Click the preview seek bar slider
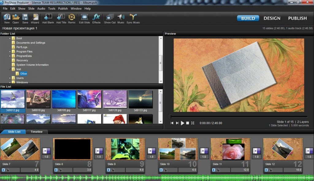The width and height of the screenshot is (314, 181). [170, 117]
